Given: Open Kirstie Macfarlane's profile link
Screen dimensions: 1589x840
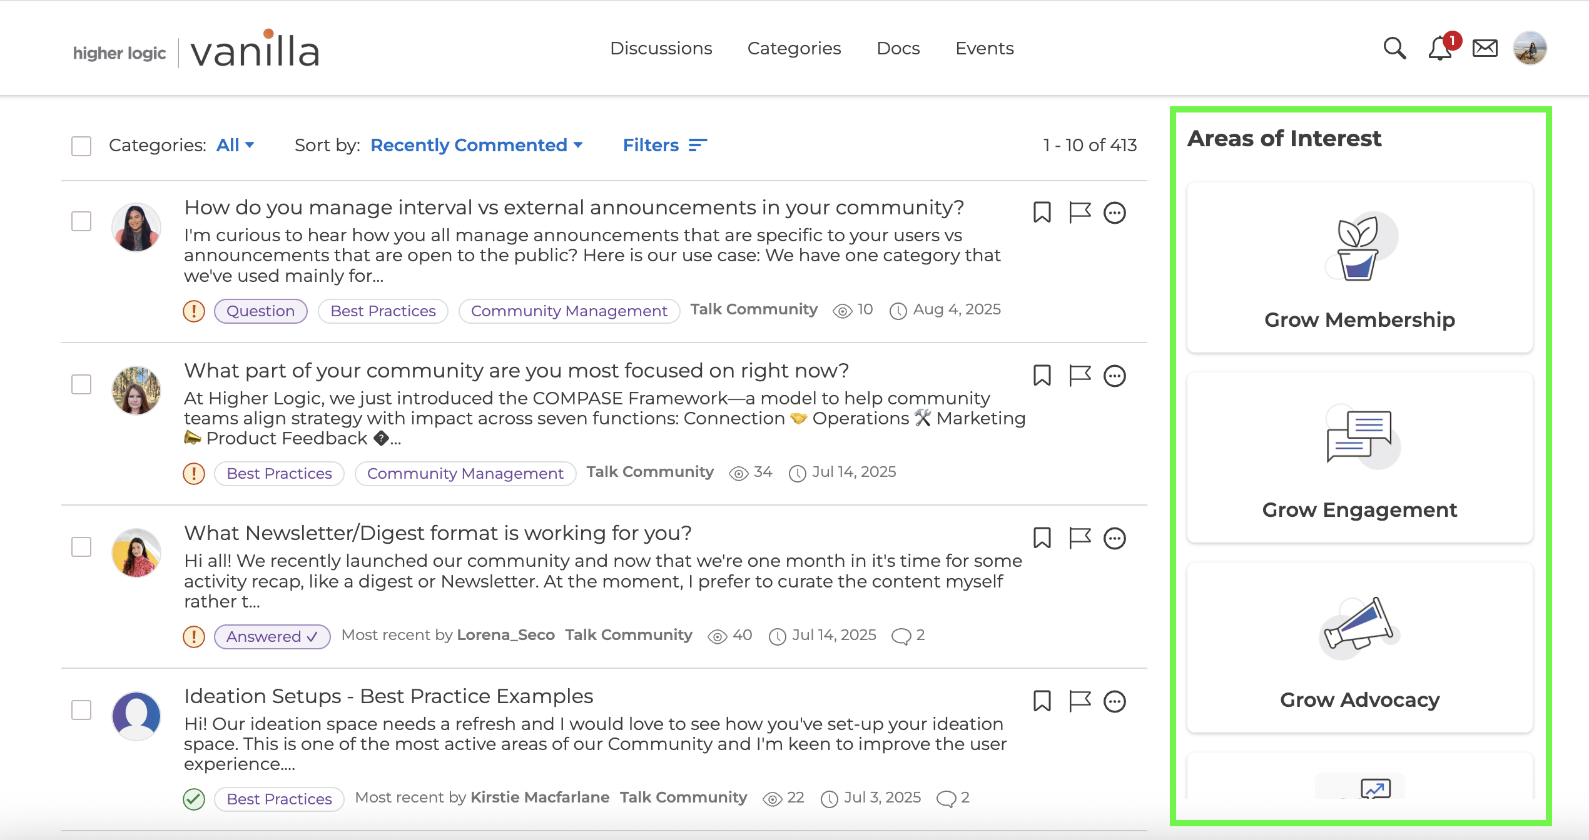Looking at the screenshot, I should (540, 797).
